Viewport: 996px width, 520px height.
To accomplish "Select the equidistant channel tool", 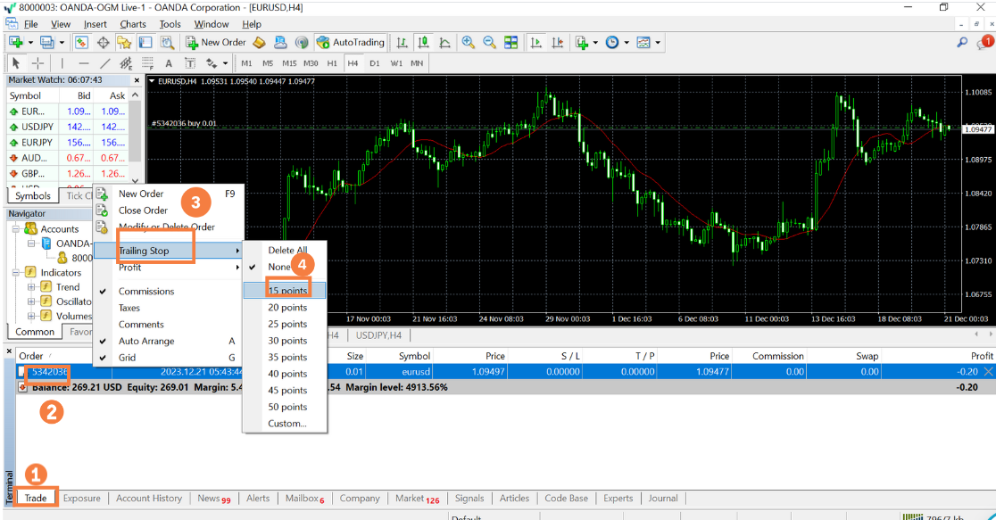I will [126, 62].
